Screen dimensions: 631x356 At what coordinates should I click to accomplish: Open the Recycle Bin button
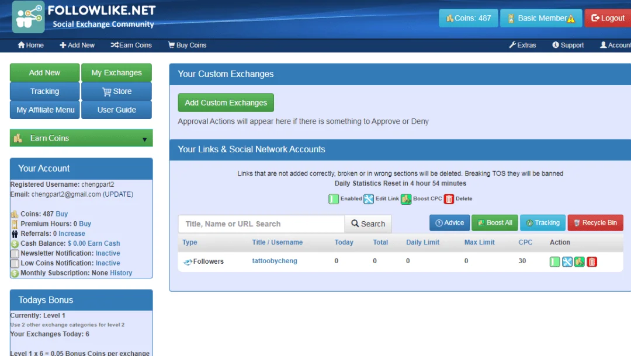(x=595, y=222)
